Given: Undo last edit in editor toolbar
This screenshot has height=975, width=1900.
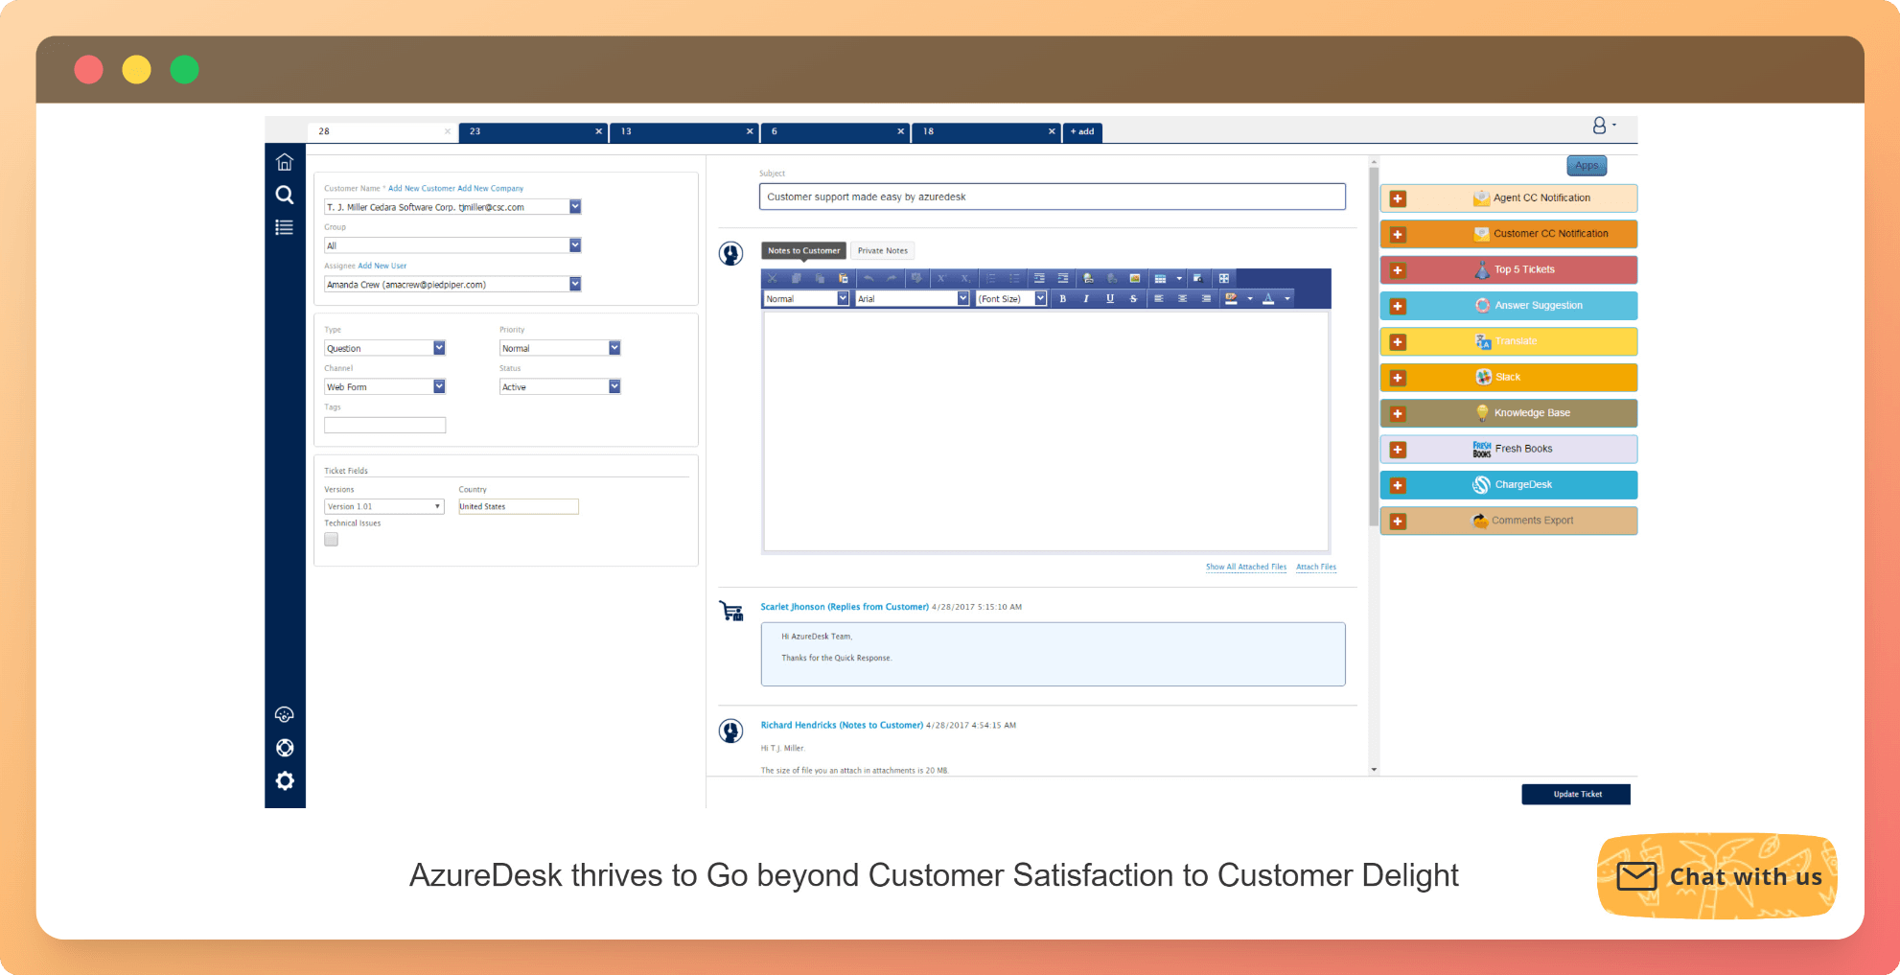Looking at the screenshot, I should click(869, 278).
